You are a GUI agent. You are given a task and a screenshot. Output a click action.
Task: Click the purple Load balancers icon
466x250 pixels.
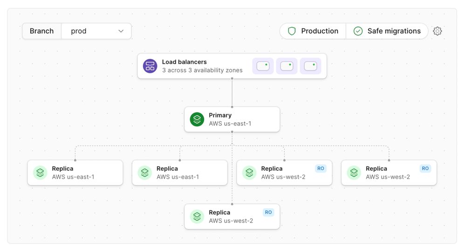pyautogui.click(x=150, y=66)
